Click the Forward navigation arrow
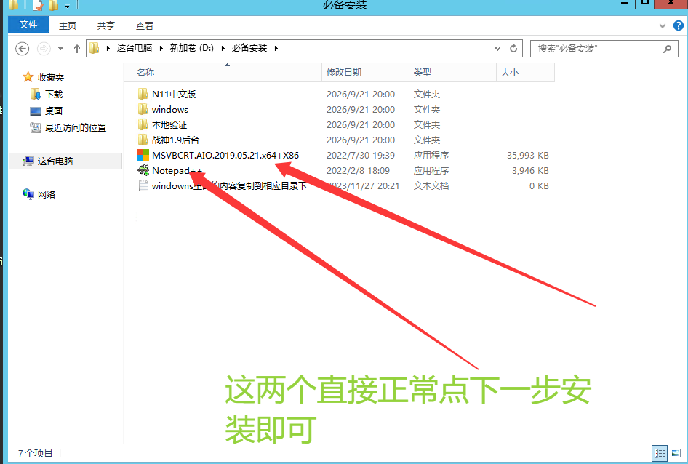Viewport: 688px width, 464px height. click(x=44, y=48)
